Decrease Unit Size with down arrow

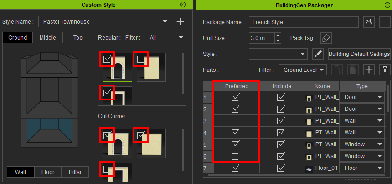278,40
